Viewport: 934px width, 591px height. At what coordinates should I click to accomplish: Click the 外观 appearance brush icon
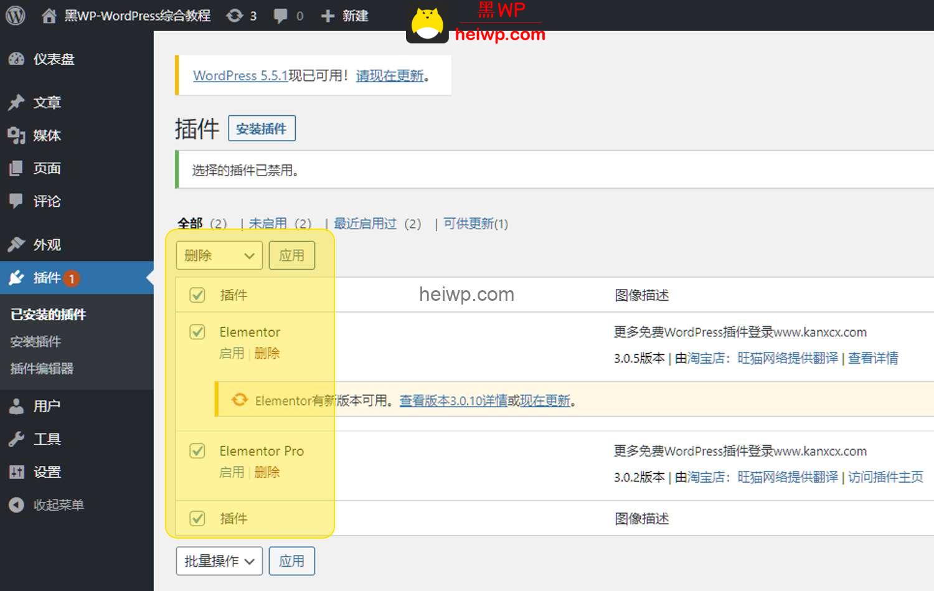[x=16, y=244]
